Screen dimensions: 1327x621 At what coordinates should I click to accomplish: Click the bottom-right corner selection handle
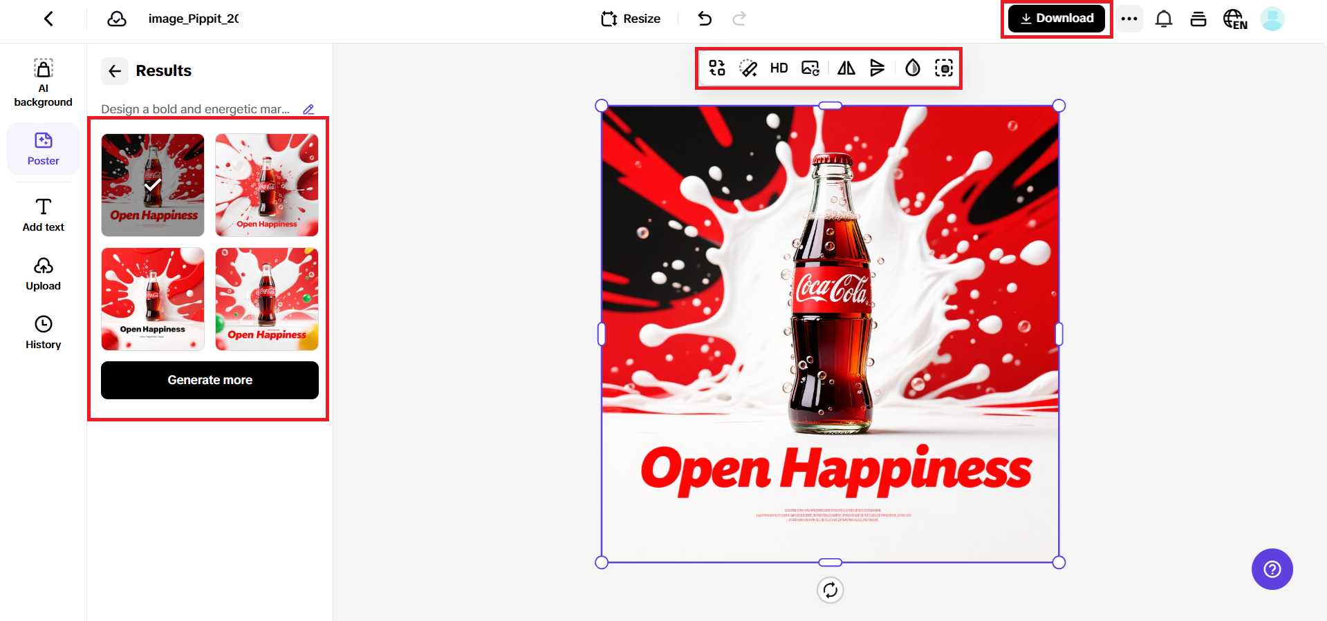(1059, 562)
